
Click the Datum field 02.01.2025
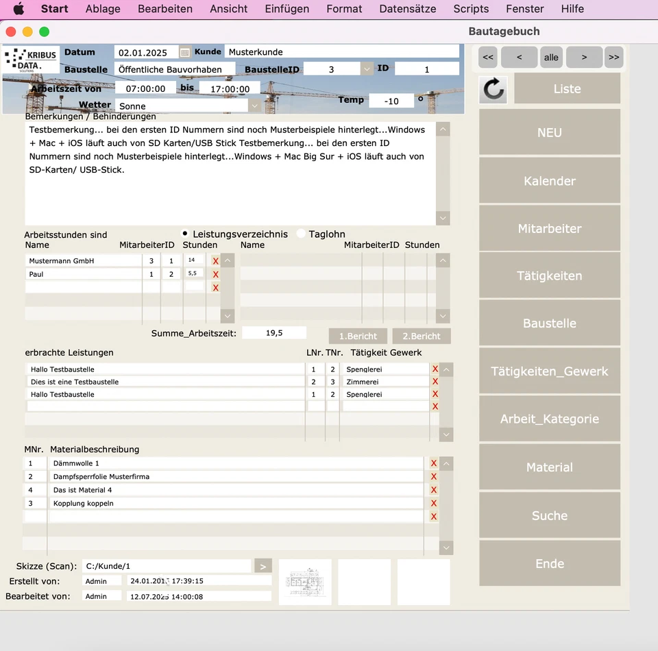pyautogui.click(x=147, y=53)
